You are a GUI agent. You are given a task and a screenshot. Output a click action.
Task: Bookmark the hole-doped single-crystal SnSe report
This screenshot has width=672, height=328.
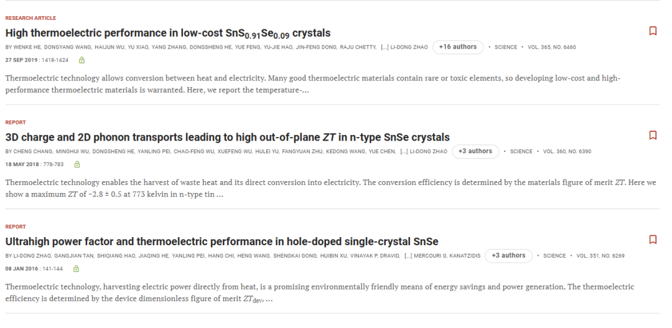653,239
